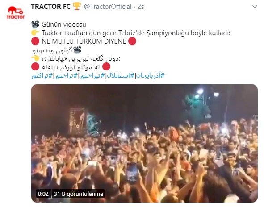Open the @TractorOfficial handle link

click(108, 7)
